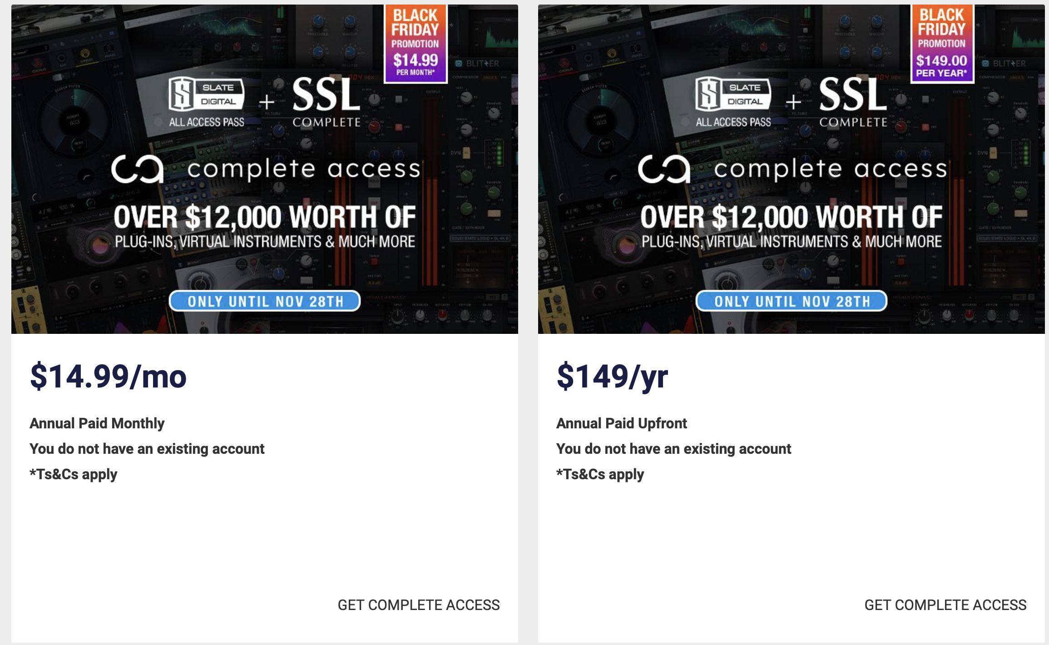Select the $14.99/mo price heading
Viewport: 1049px width, 645px height.
pyautogui.click(x=108, y=377)
